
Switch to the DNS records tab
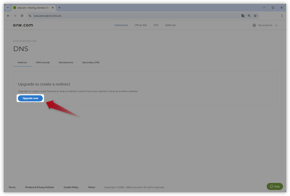(x=43, y=62)
